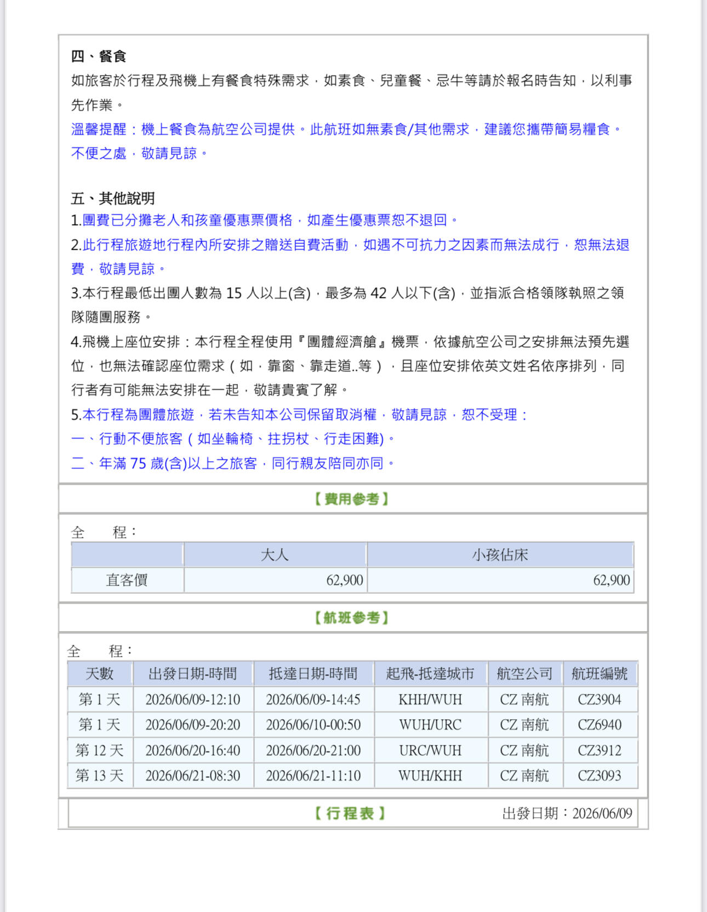Click the 【航班參考】 section header
Screen dimensions: 707x912
352,618
